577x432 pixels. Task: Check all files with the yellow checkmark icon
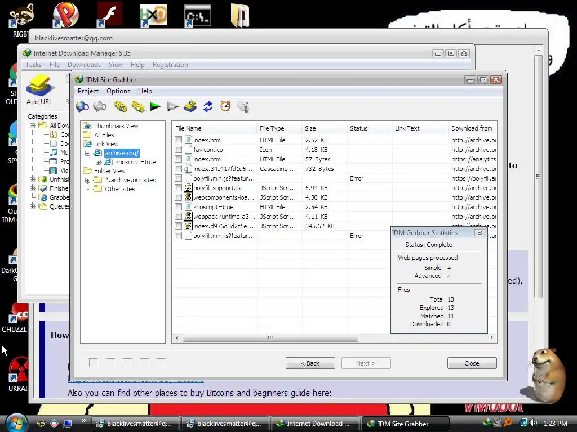pyautogui.click(x=121, y=106)
